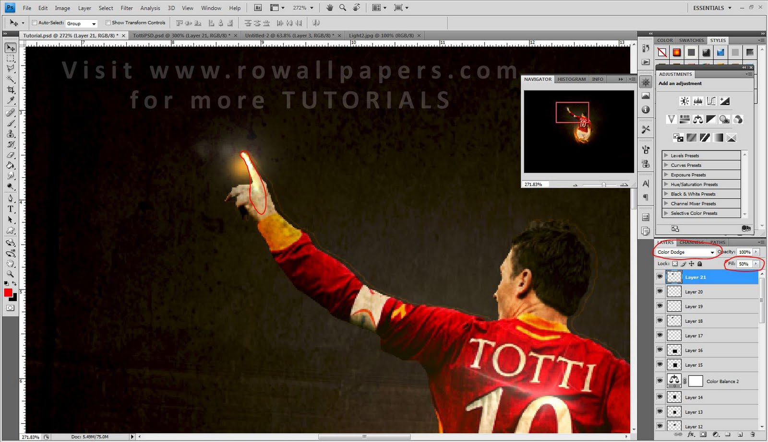Expand Levels Presets
The height and width of the screenshot is (442, 768).
coord(666,155)
